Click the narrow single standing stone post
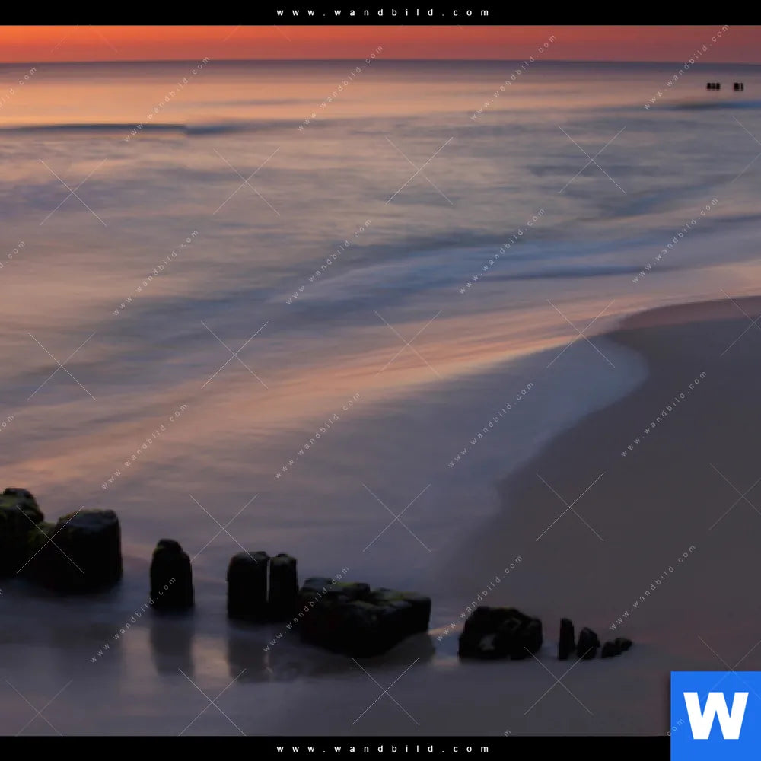761x761 pixels. [x=171, y=575]
